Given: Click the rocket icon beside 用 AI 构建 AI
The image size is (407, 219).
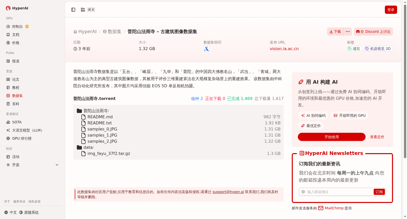Looking at the screenshot, I should [301, 82].
